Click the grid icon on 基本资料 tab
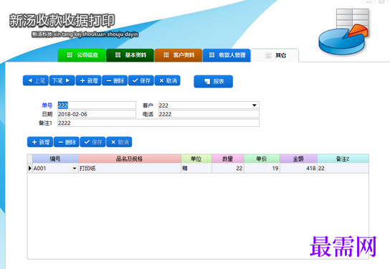Screen dimensions: 390x269 (x=118, y=55)
